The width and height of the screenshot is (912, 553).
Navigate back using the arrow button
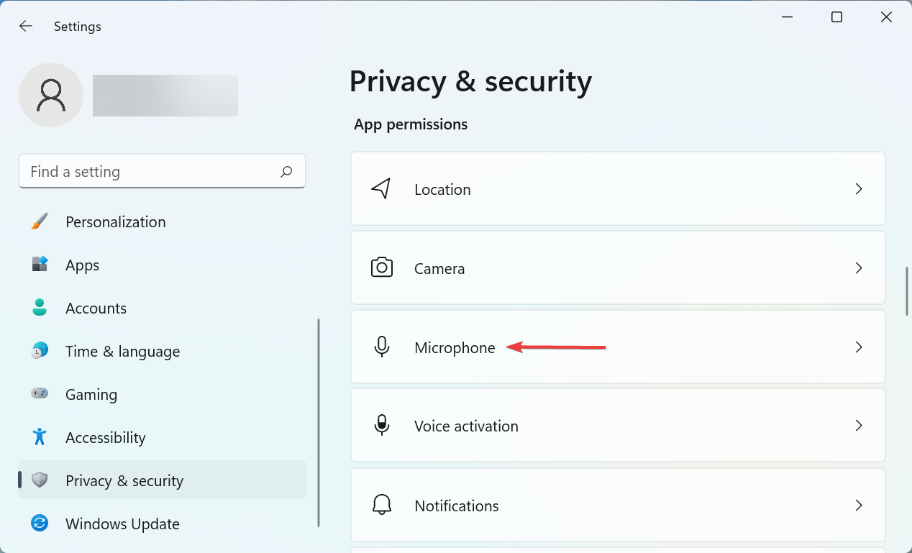25,26
